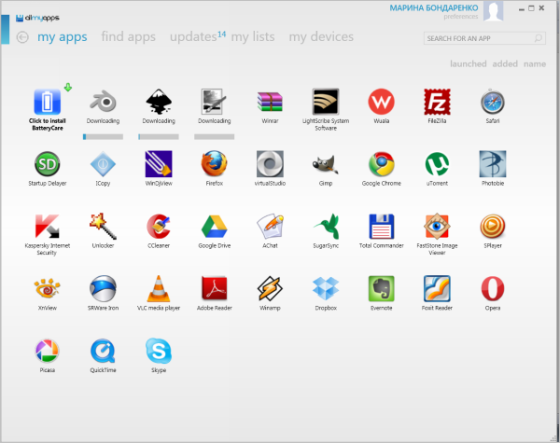Launch Photobie app
The image size is (560, 443).
493,164
